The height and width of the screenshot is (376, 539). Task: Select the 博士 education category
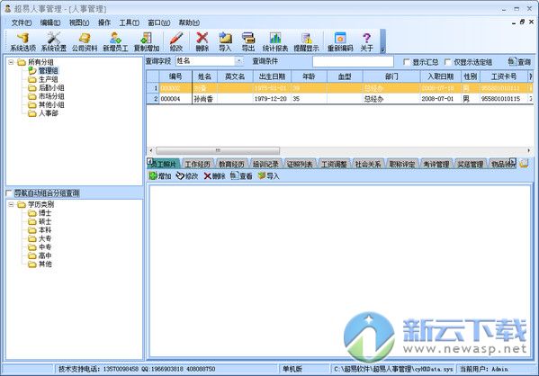45,213
